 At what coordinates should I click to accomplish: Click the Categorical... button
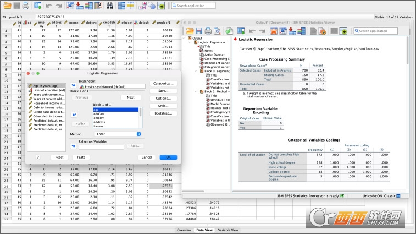point(163,84)
